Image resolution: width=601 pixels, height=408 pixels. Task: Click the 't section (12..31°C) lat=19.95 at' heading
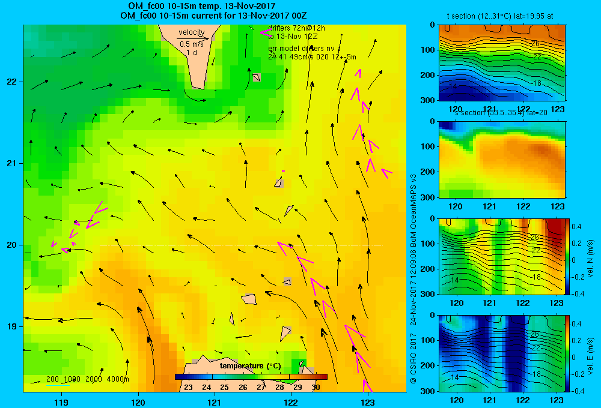[x=500, y=16]
